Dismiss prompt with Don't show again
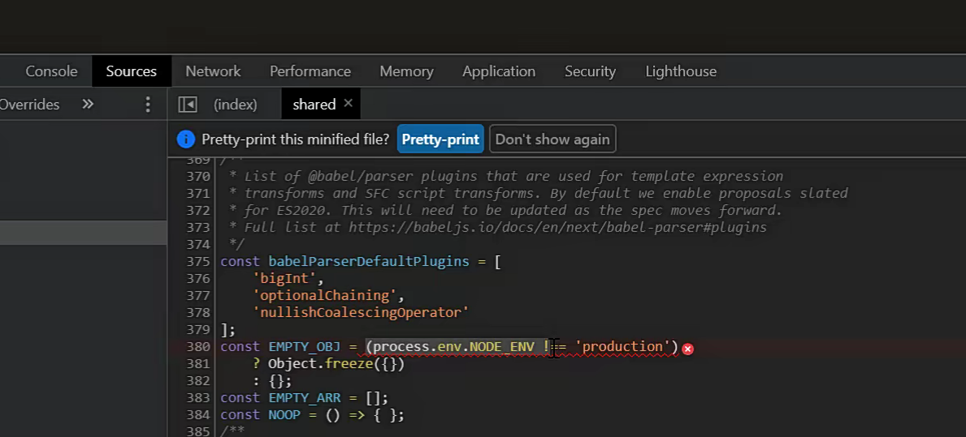 coord(552,139)
